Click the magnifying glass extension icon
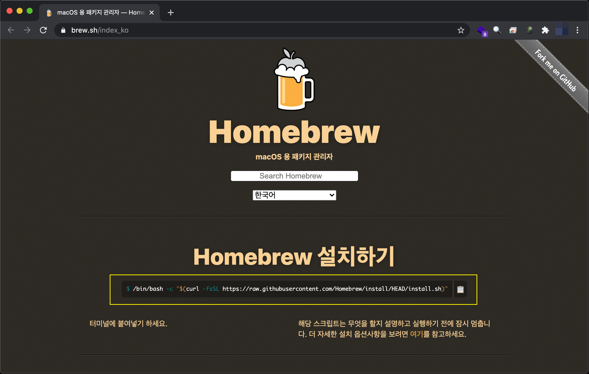The height and width of the screenshot is (374, 589). (x=497, y=30)
